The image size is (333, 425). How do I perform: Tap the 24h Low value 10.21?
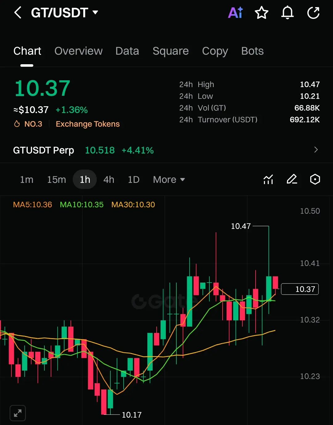[x=310, y=96]
